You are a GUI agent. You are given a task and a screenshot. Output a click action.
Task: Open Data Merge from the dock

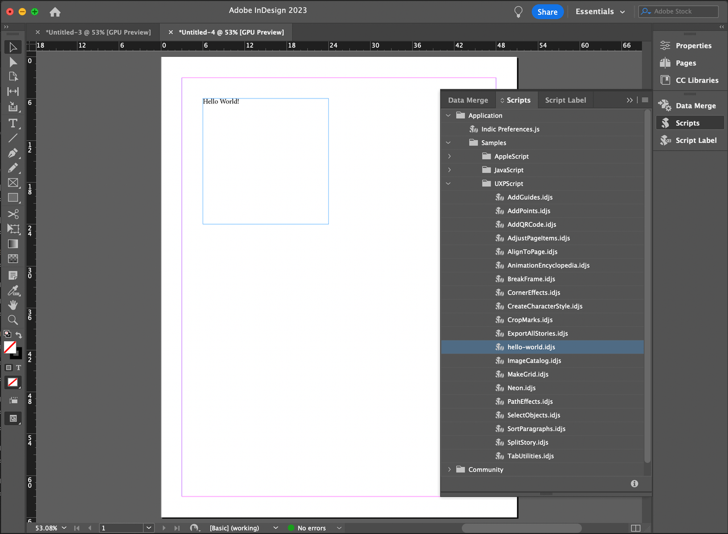tap(690, 106)
